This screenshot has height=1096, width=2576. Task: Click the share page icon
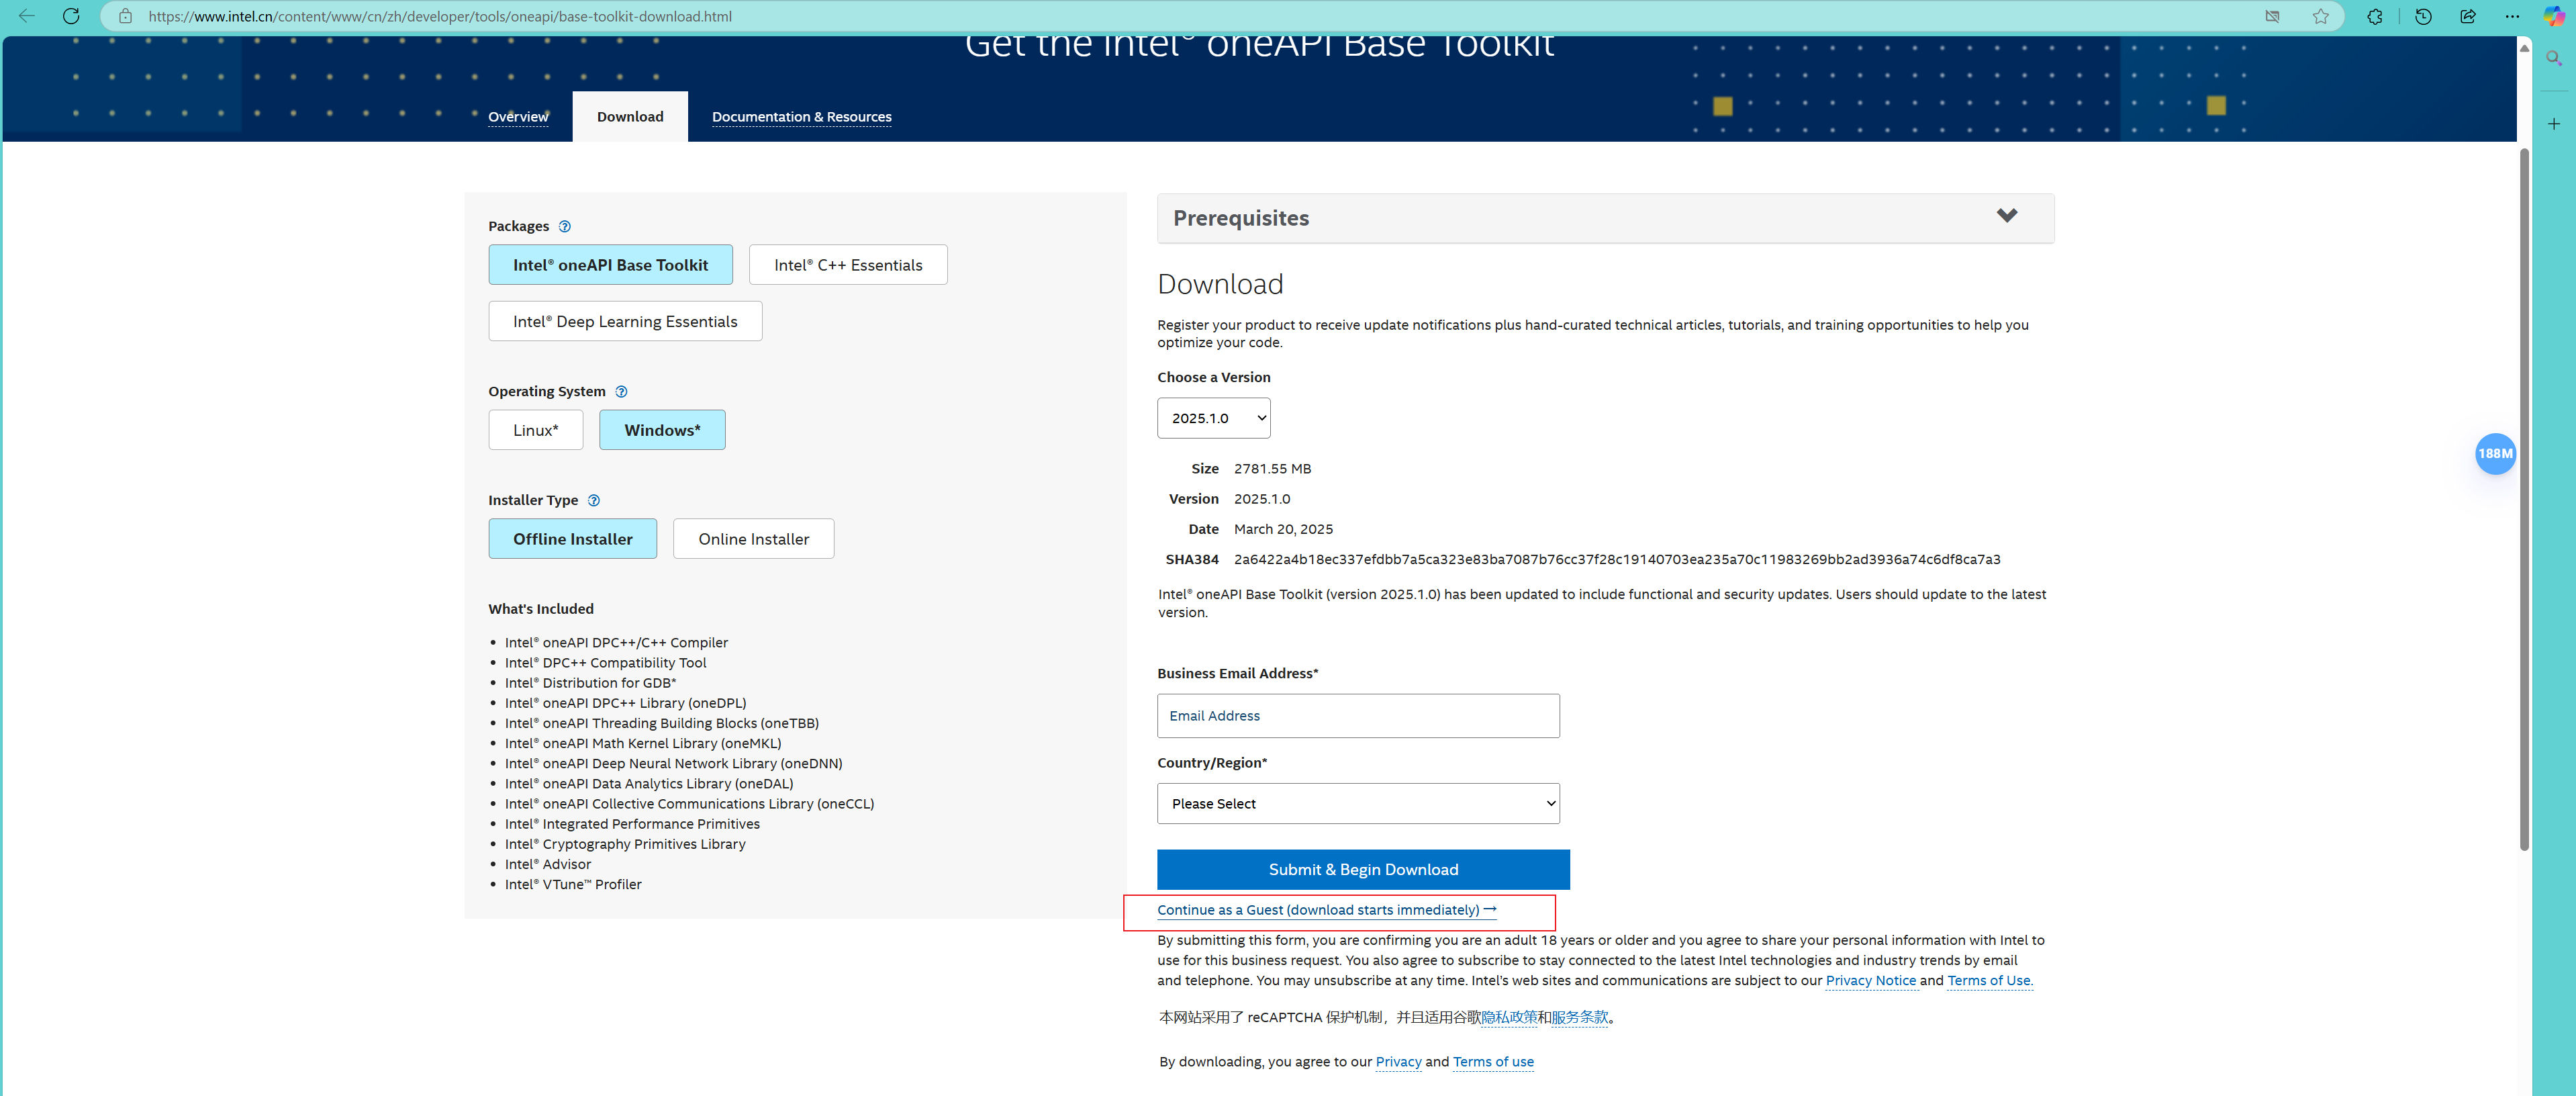(x=2467, y=16)
